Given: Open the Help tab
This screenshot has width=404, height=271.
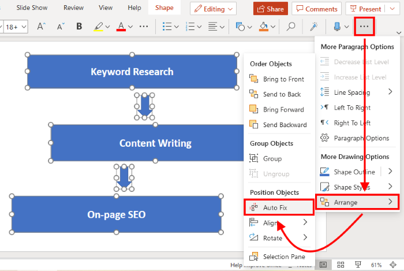Looking at the screenshot, I should click(134, 8).
